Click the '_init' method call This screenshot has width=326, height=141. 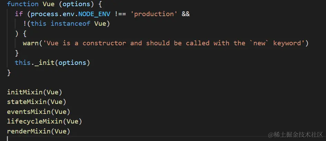click(44, 63)
